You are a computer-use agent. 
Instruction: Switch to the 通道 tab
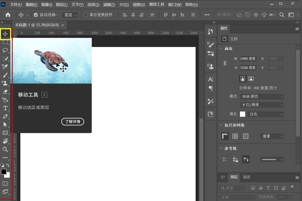pyautogui.click(x=246, y=177)
